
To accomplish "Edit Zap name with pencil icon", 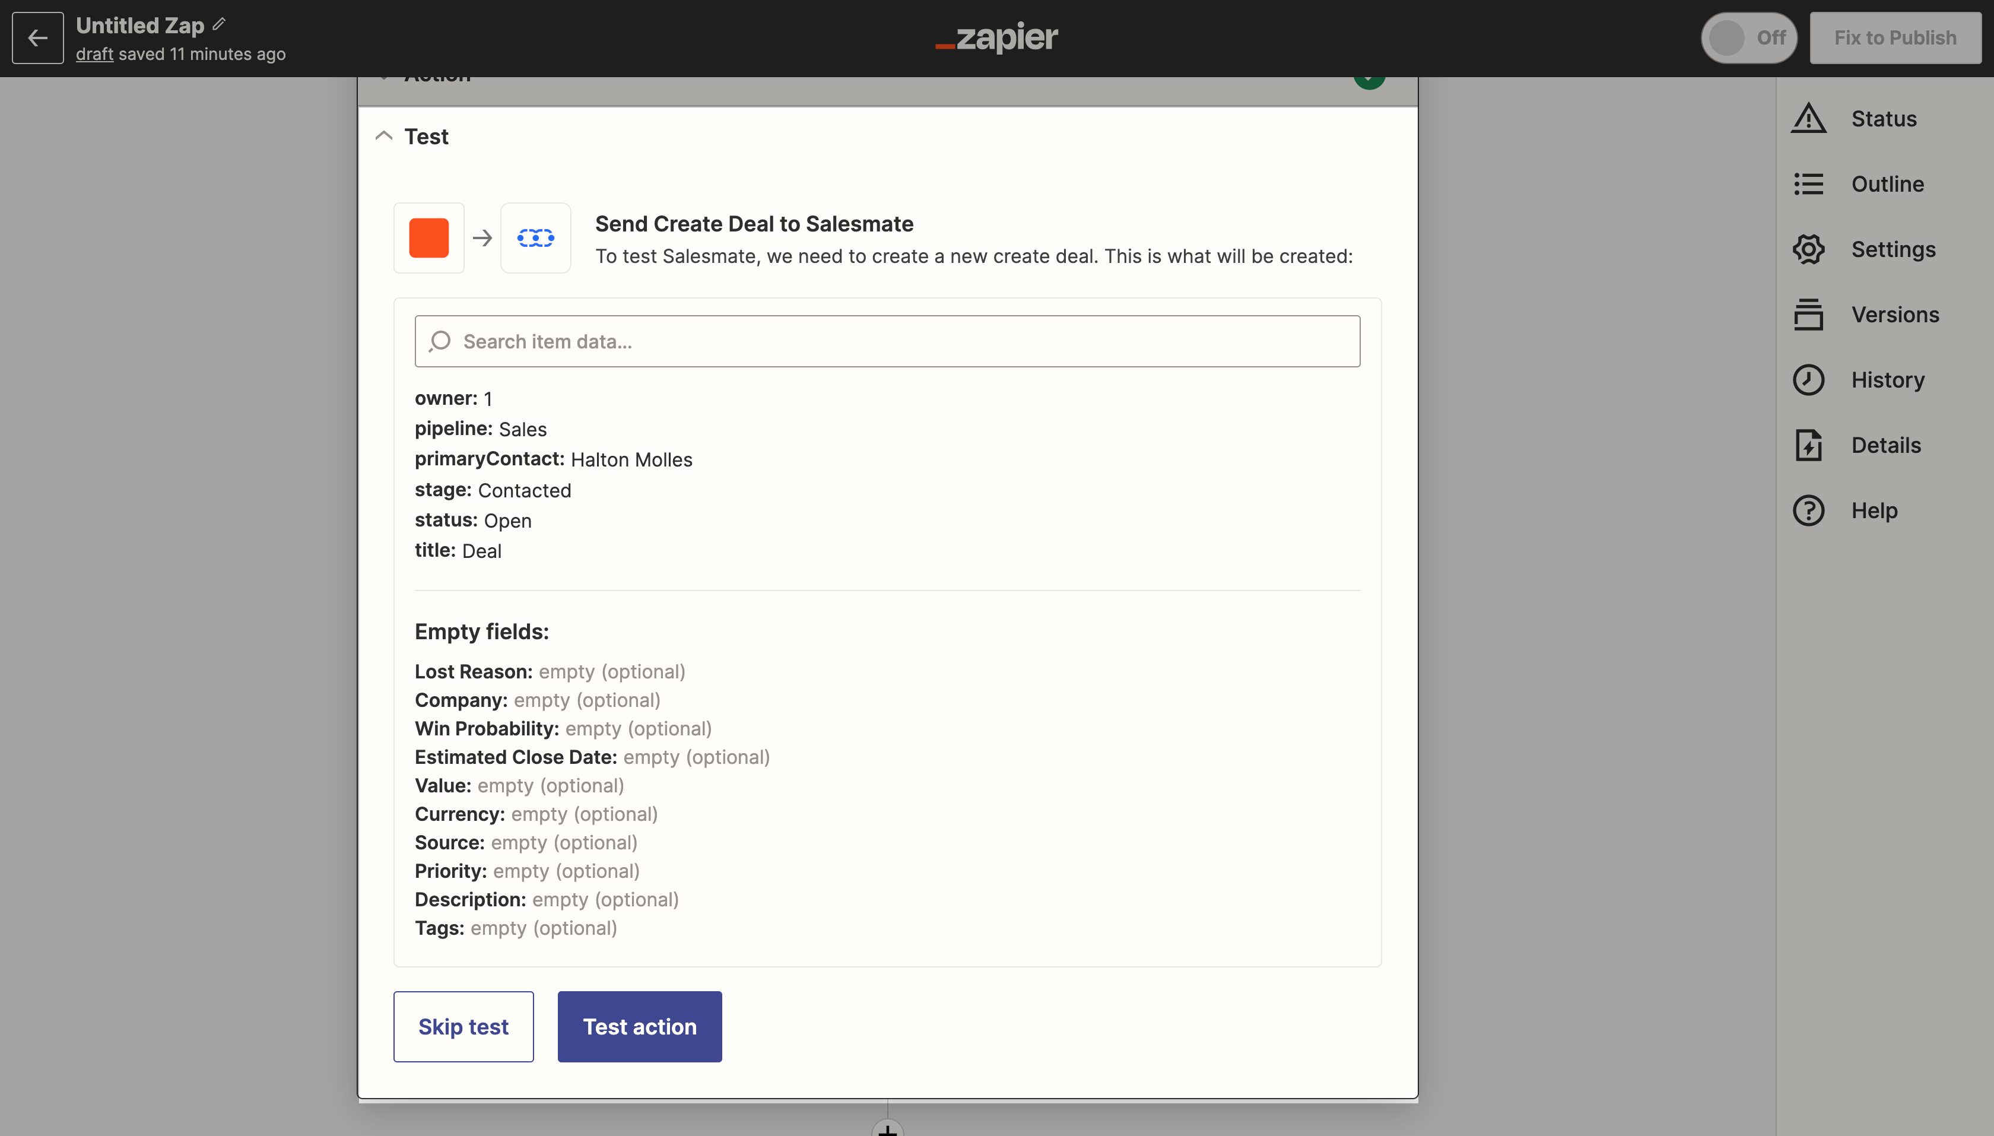I will click(219, 24).
